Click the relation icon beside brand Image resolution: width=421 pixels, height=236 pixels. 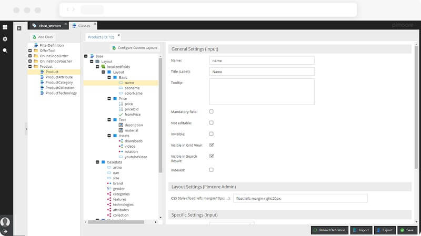[109, 183]
